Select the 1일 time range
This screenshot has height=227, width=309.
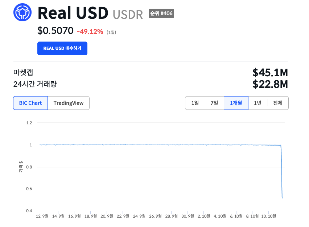(x=195, y=103)
